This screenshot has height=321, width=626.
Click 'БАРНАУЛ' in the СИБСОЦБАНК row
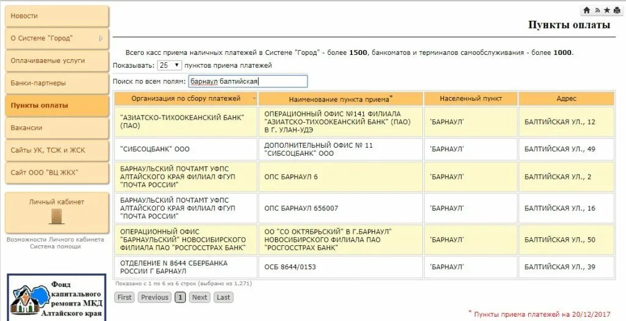click(471, 149)
